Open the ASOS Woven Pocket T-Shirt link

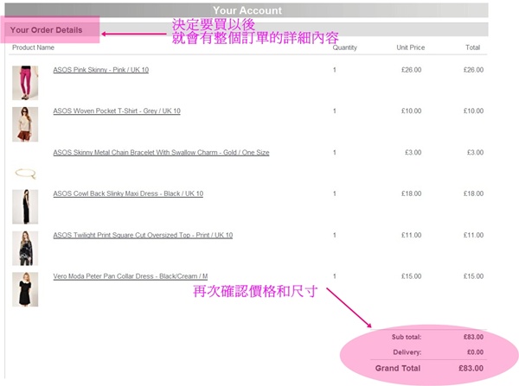pyautogui.click(x=117, y=111)
